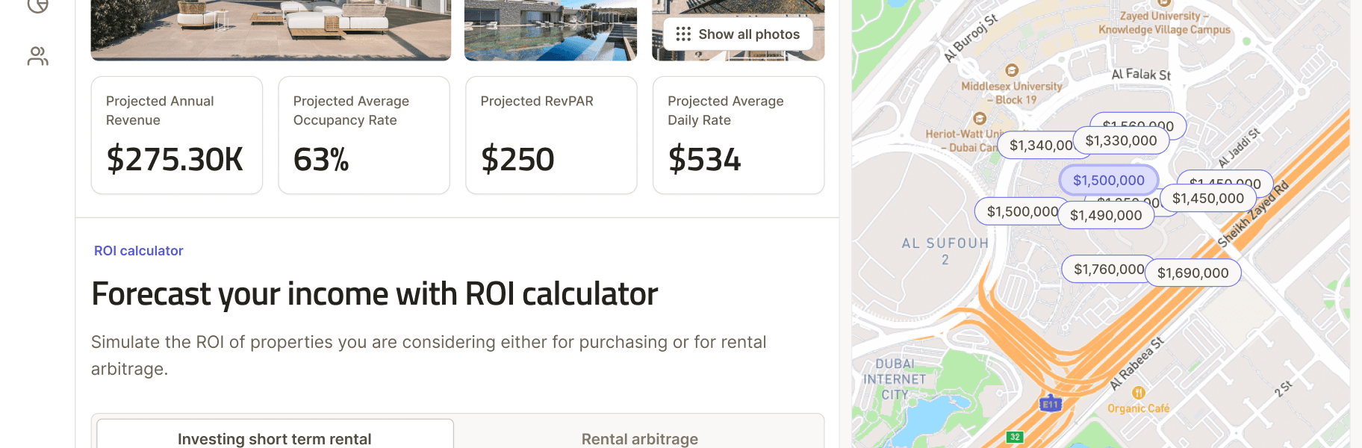Select the $1,330,000 price marker on map
This screenshot has height=448, width=1362.
pyautogui.click(x=1121, y=140)
